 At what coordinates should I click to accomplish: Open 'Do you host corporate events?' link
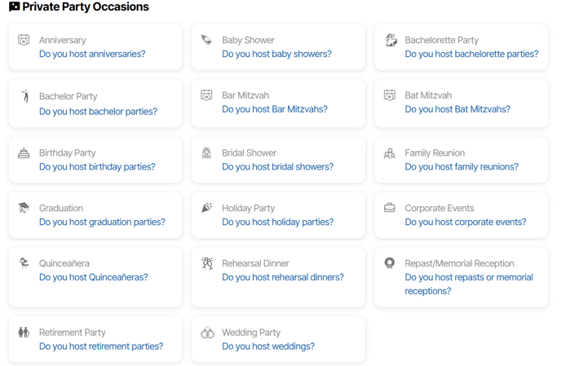point(465,223)
